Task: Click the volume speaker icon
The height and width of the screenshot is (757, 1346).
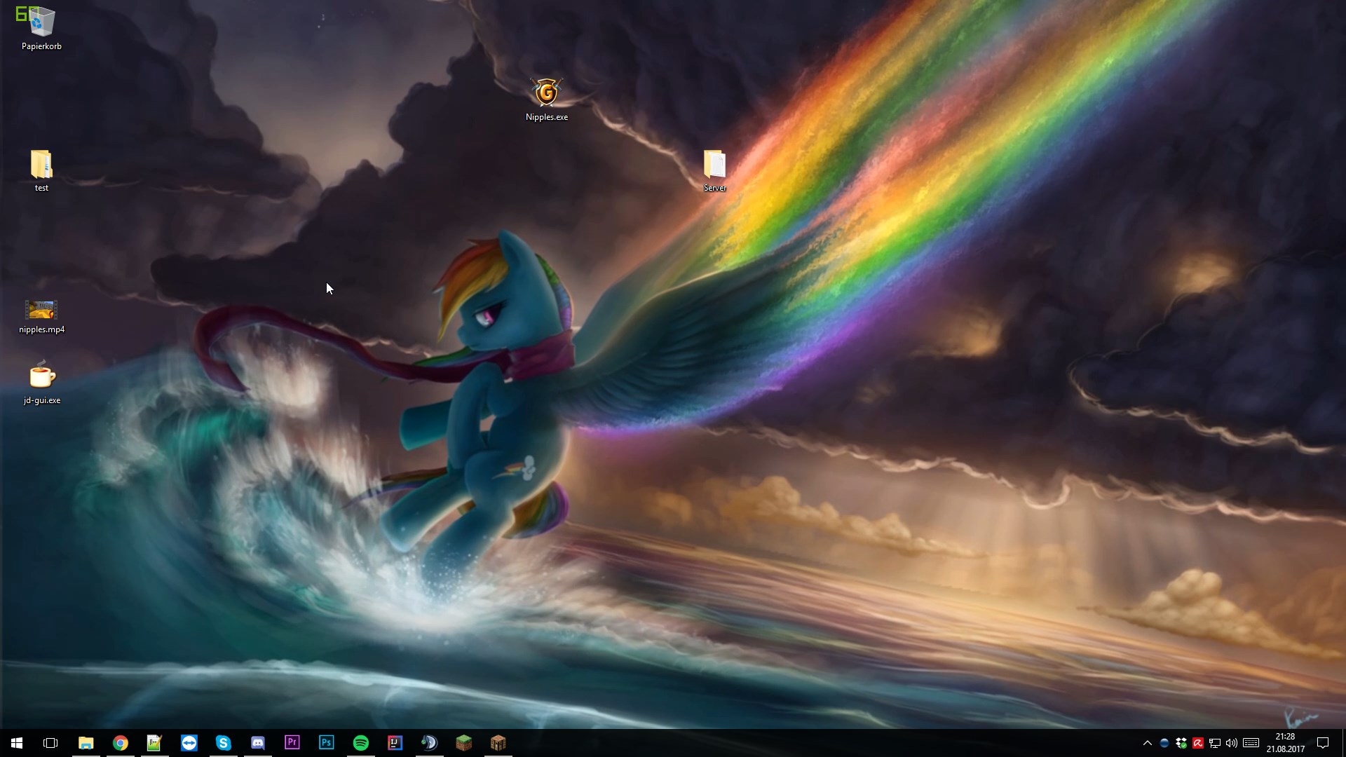Action: click(1232, 743)
